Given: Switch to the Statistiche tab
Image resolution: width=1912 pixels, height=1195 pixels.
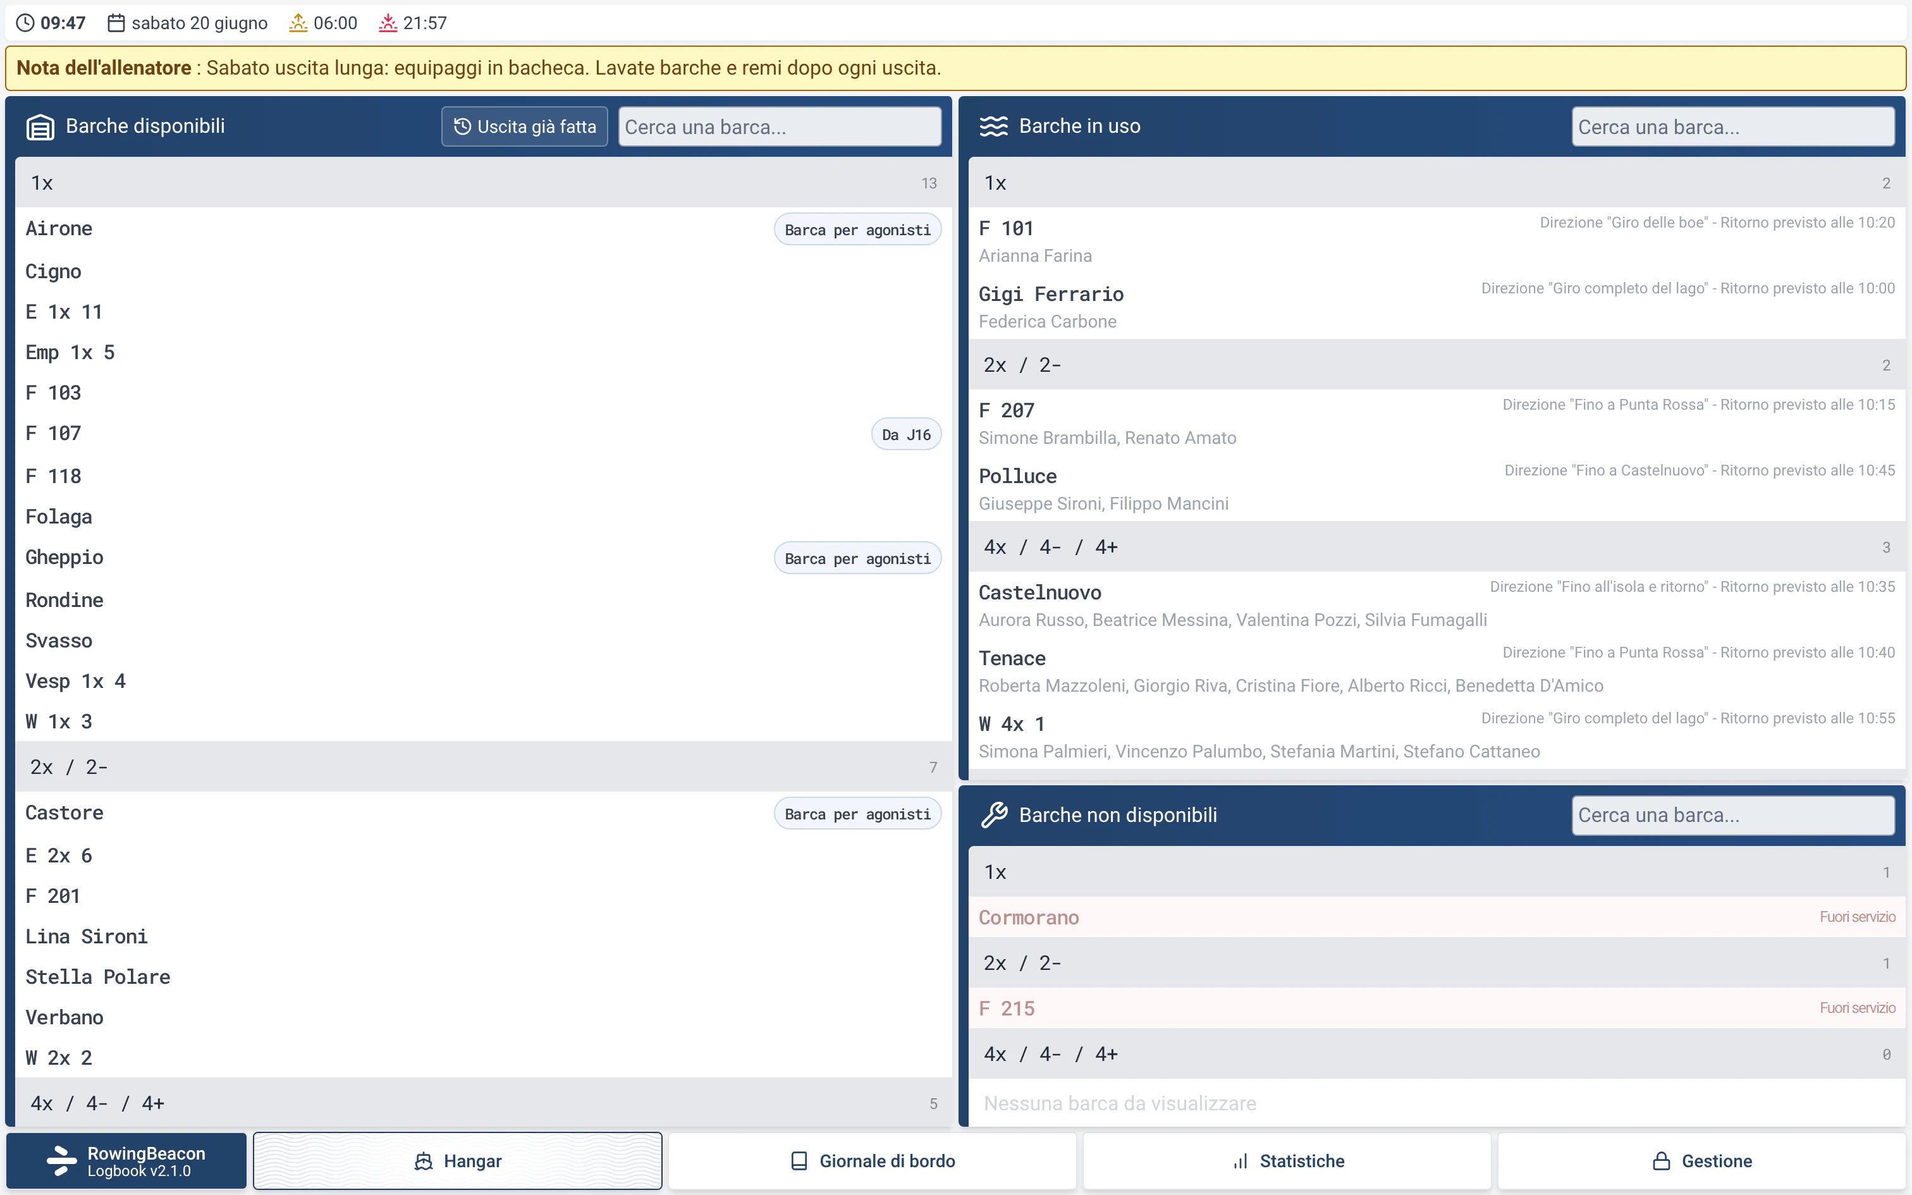Looking at the screenshot, I should click(x=1287, y=1161).
